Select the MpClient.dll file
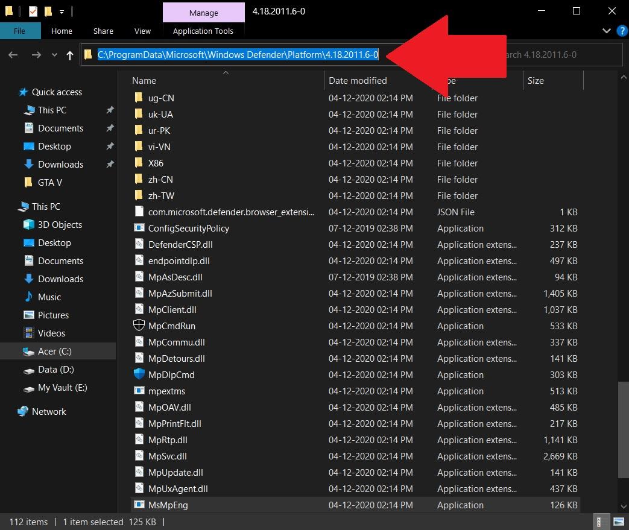629x530 pixels. (172, 310)
